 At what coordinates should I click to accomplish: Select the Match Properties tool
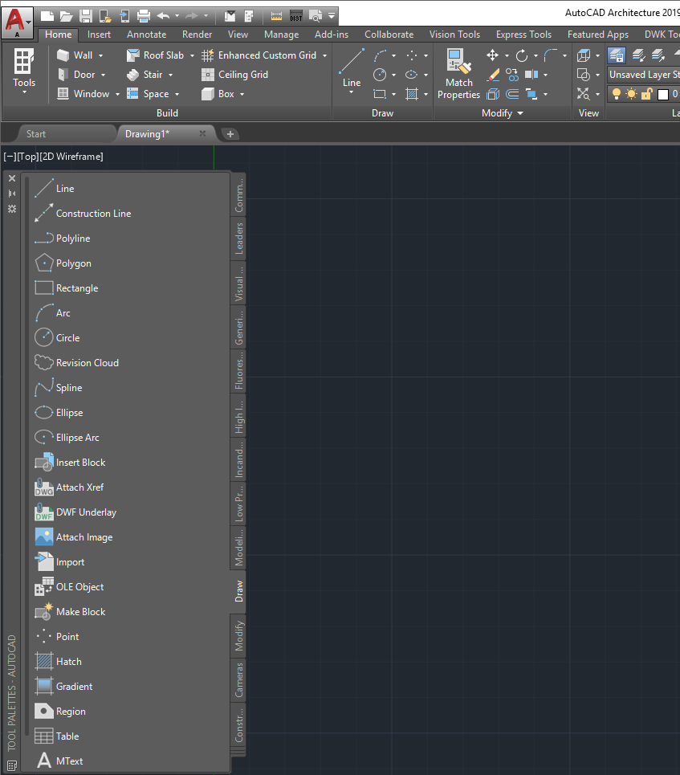[458, 72]
